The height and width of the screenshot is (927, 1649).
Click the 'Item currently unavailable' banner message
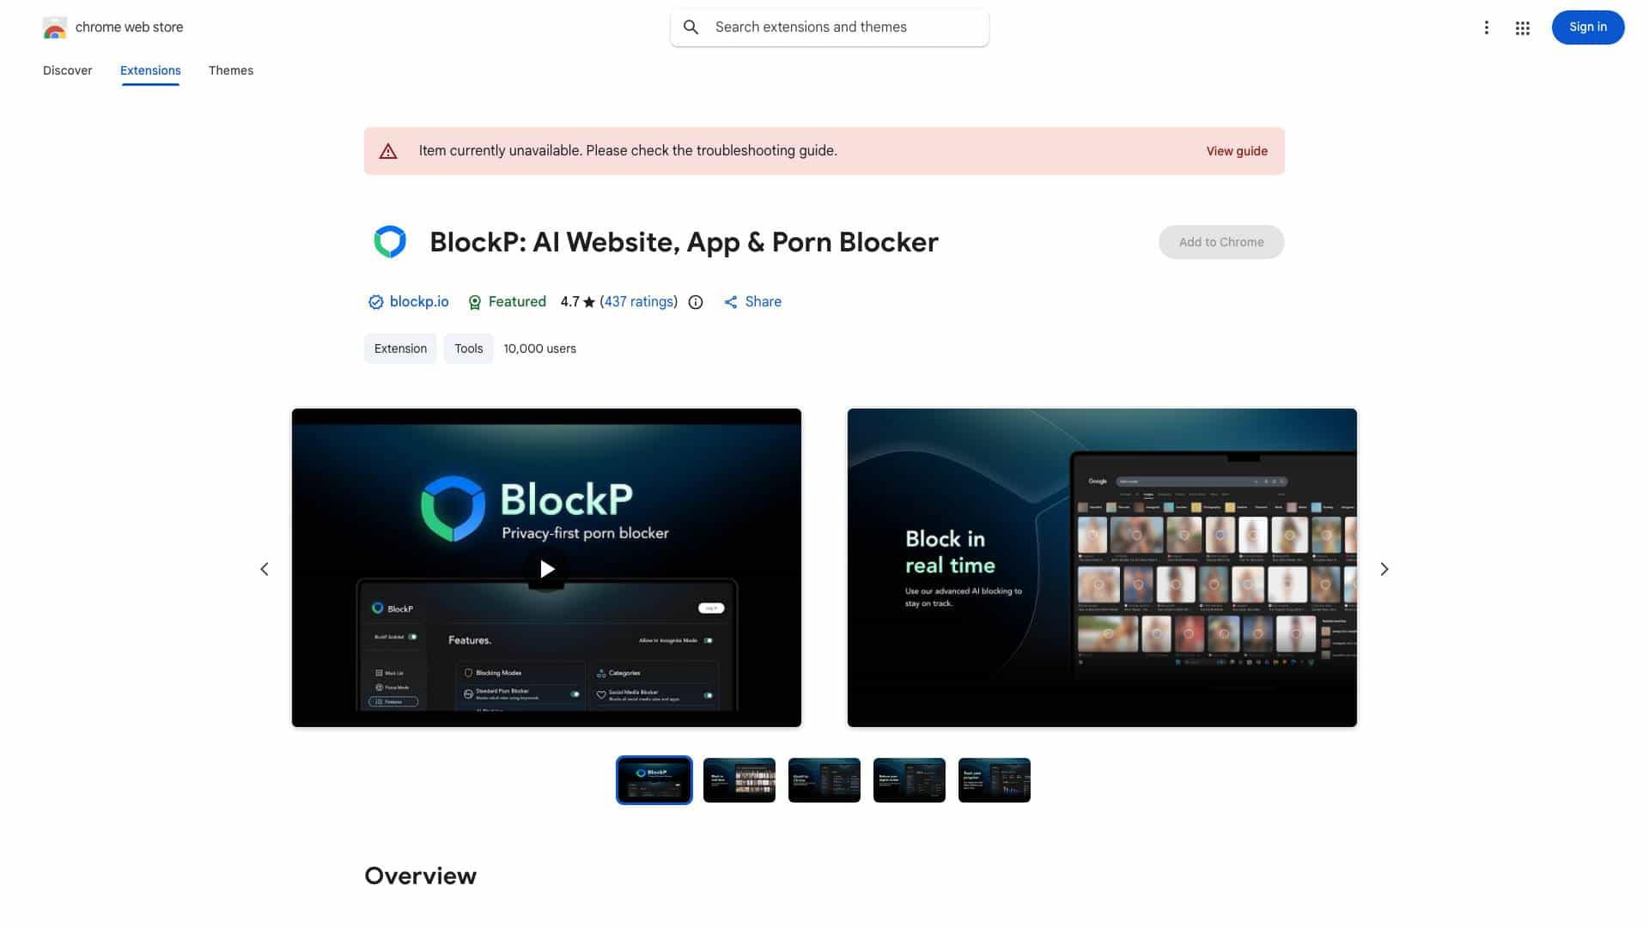pyautogui.click(x=628, y=151)
